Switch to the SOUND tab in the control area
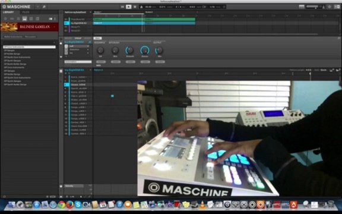 tap(87, 38)
